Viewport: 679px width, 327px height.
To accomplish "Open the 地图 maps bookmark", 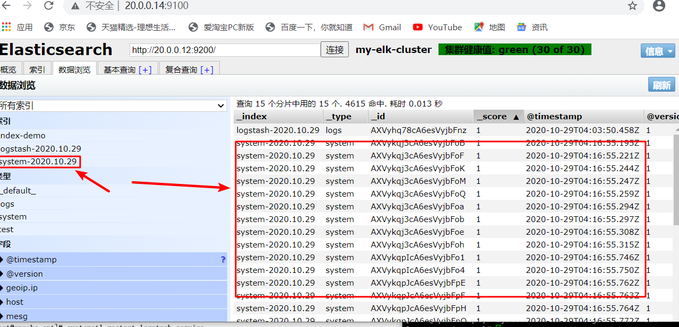I will (x=489, y=27).
